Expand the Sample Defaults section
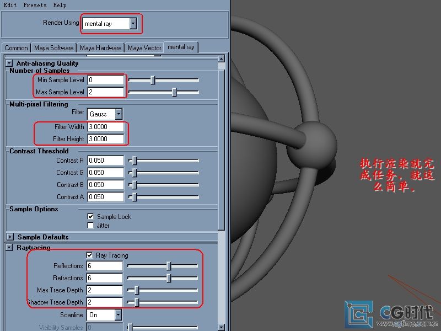This screenshot has height=331, width=441. coord(10,237)
